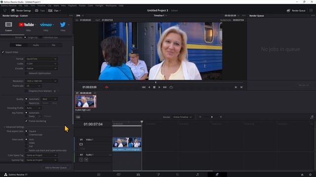Open the Playback menu

pos(72,5)
